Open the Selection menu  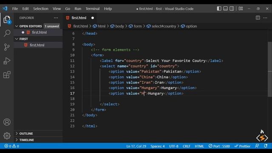point(41,8)
